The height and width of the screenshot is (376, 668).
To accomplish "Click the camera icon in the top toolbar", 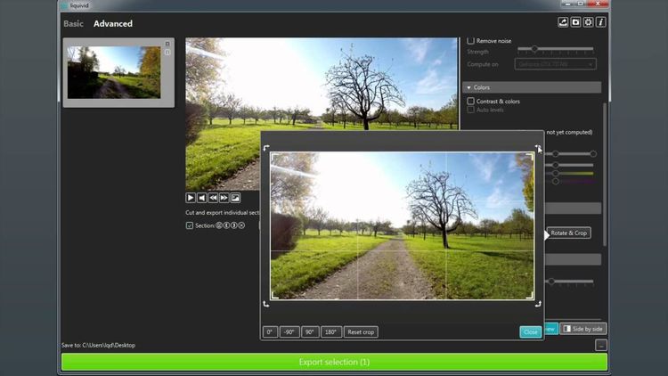I will (x=575, y=22).
